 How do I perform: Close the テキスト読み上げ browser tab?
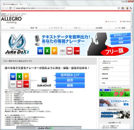pyautogui.click(x=26, y=4)
